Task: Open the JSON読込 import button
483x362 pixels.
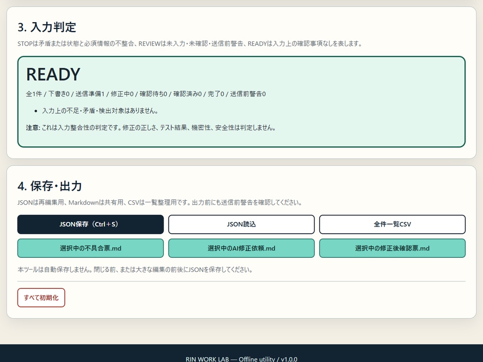Action: click(x=241, y=224)
